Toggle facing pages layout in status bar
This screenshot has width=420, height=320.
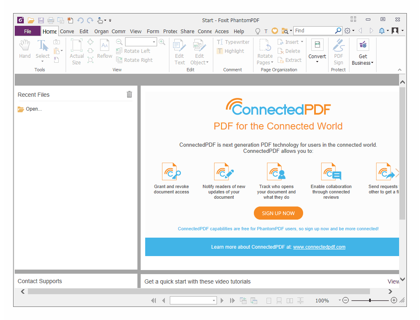pyautogui.click(x=290, y=301)
